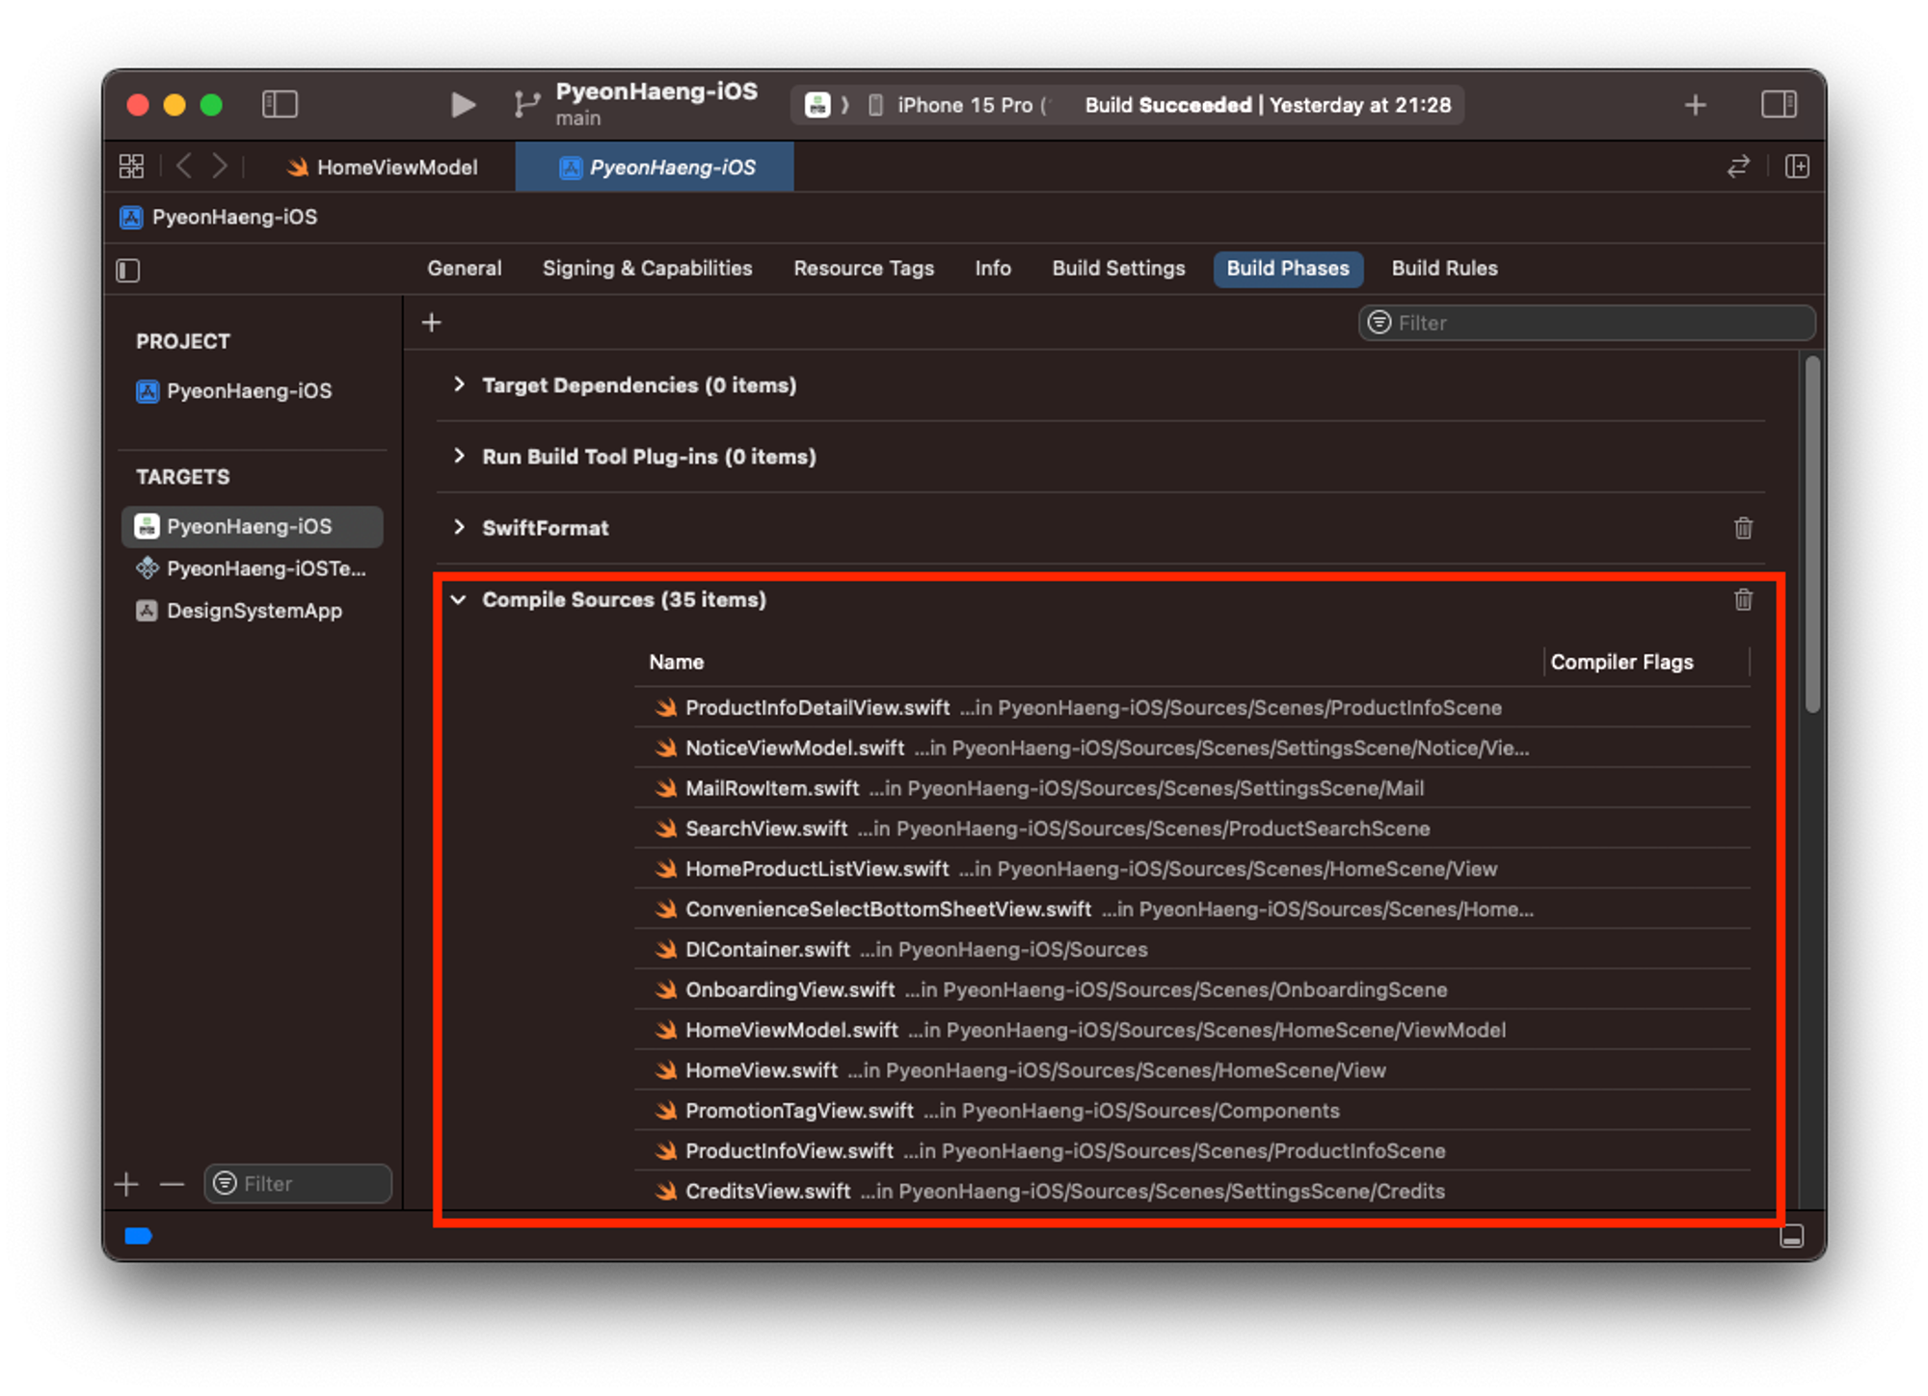1928x1396 pixels.
Task: Toggle the left navigator sidebar
Action: coord(280,104)
